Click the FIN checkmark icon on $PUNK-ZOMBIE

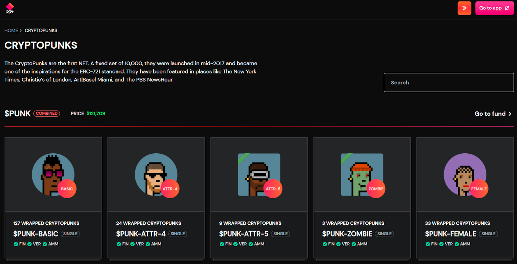(325, 244)
